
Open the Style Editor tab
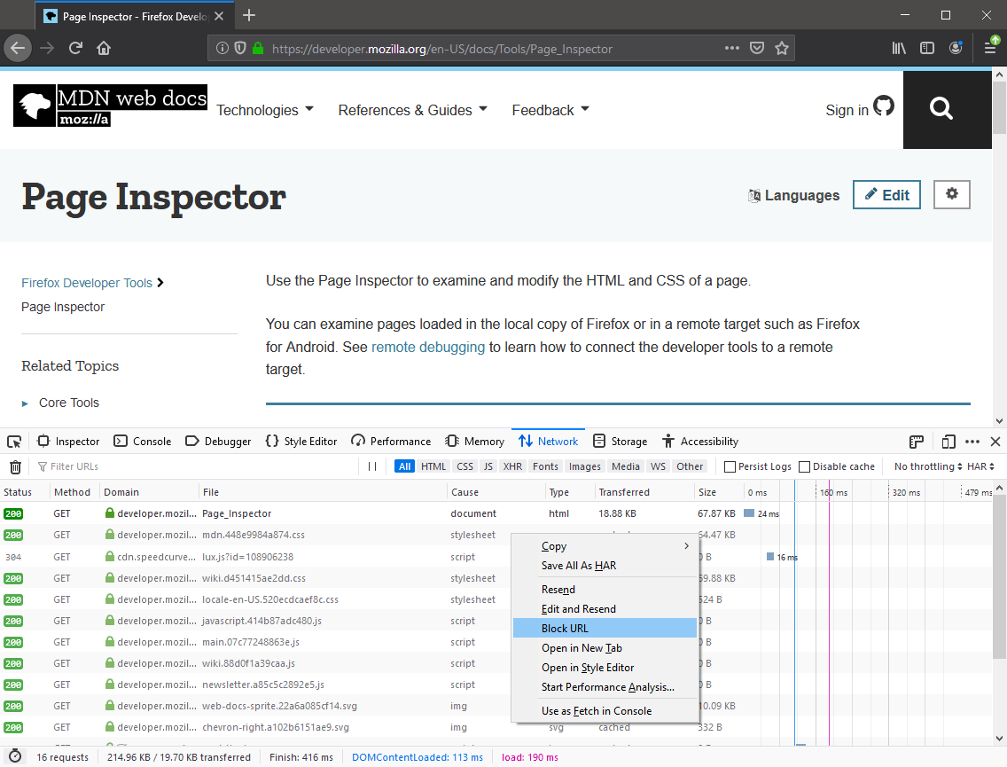tap(301, 442)
